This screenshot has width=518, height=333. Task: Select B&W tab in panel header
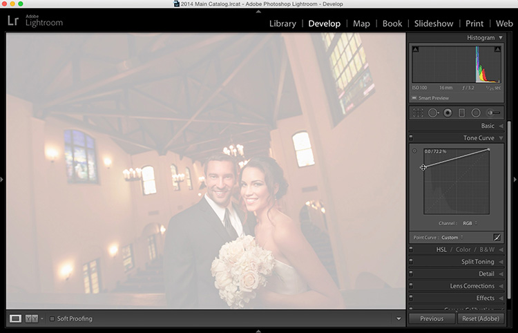click(x=487, y=250)
